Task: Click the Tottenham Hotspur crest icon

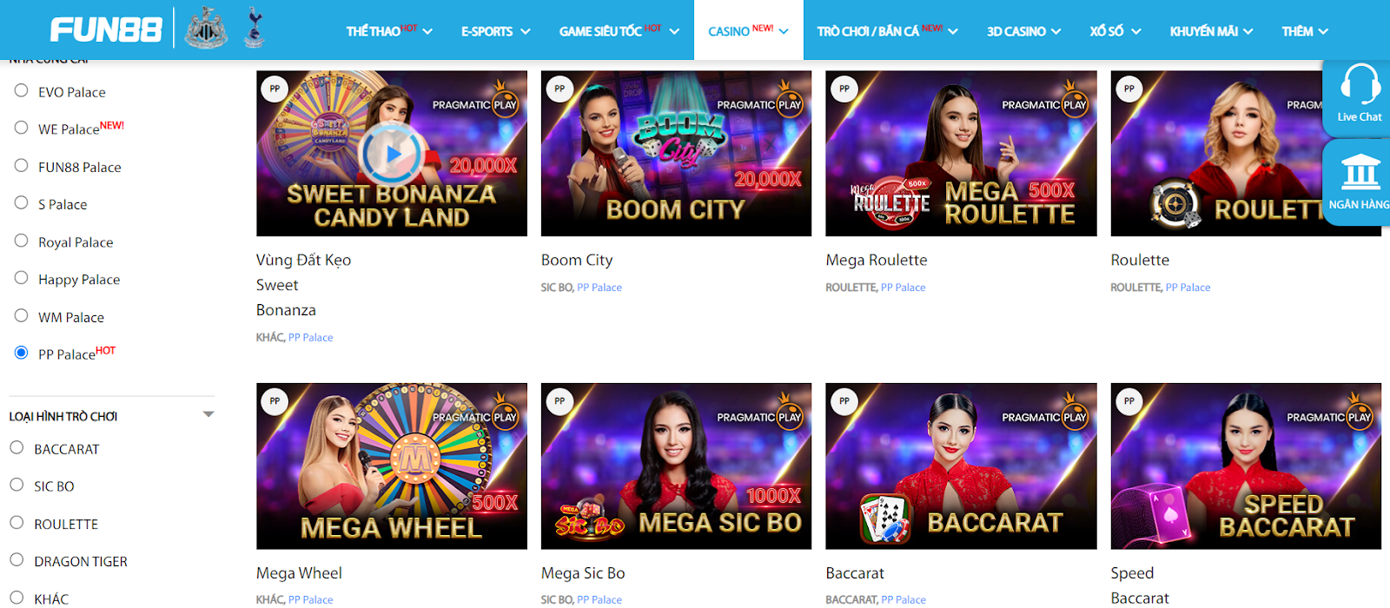Action: point(254,29)
